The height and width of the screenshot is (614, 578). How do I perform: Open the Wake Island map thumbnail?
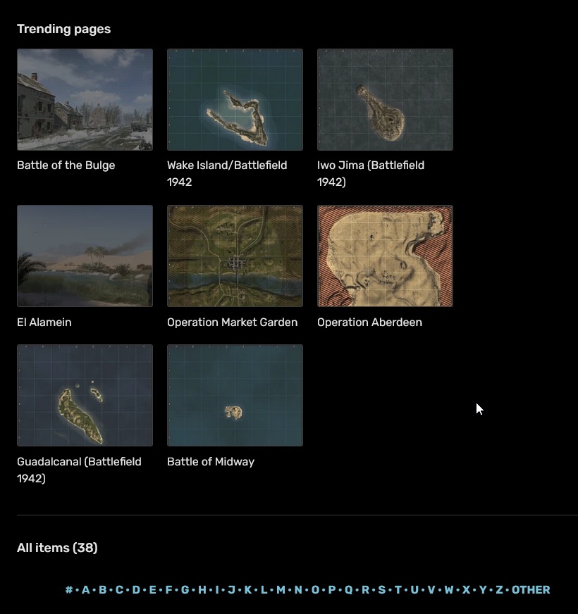tap(235, 99)
